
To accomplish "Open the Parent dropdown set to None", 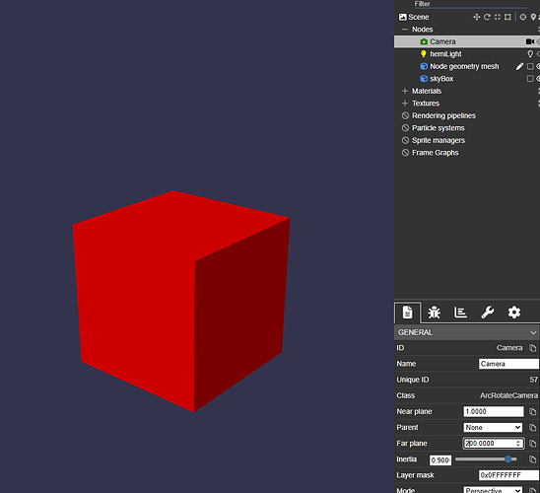I will 493,428.
